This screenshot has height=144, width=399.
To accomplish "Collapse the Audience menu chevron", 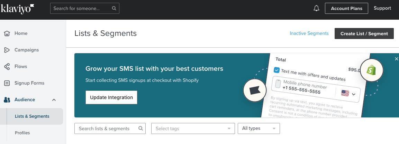I will (54, 100).
